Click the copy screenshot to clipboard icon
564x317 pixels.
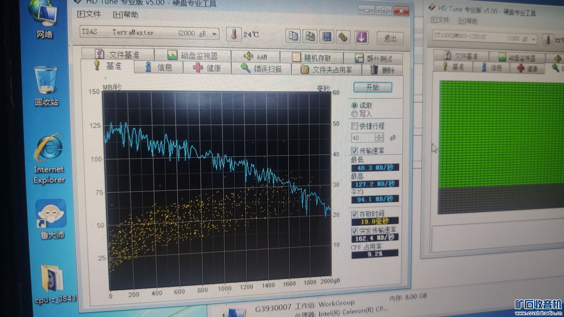pyautogui.click(x=310, y=37)
